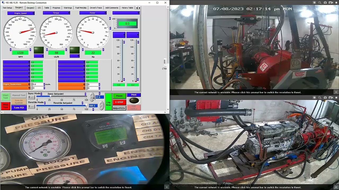Click the dark green indicator beside RPM readout

[x=39, y=50]
